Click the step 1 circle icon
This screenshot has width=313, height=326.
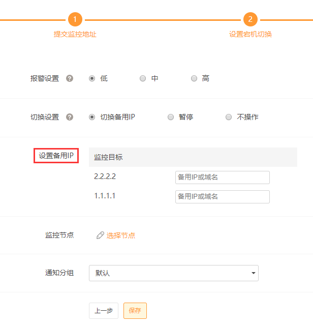[75, 20]
